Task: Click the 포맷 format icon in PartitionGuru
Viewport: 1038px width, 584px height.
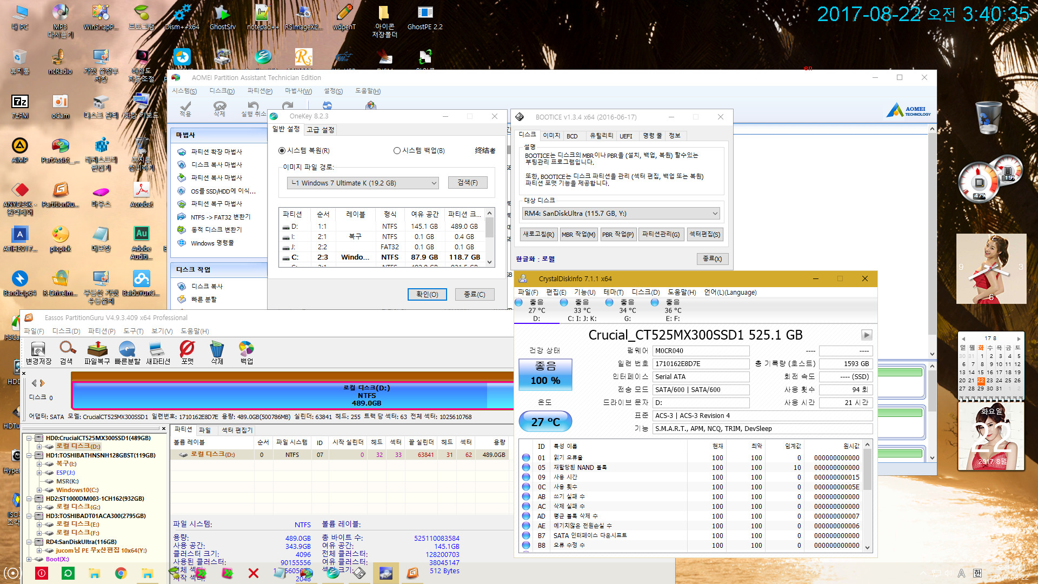Action: (x=187, y=353)
